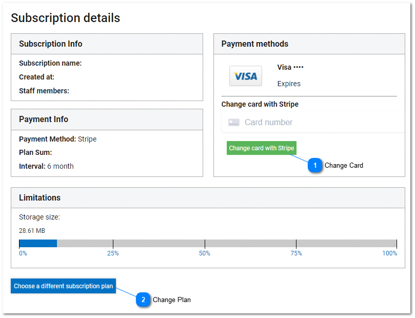This screenshot has width=415, height=318.
Task: Select the Storage size label
Action: point(39,217)
